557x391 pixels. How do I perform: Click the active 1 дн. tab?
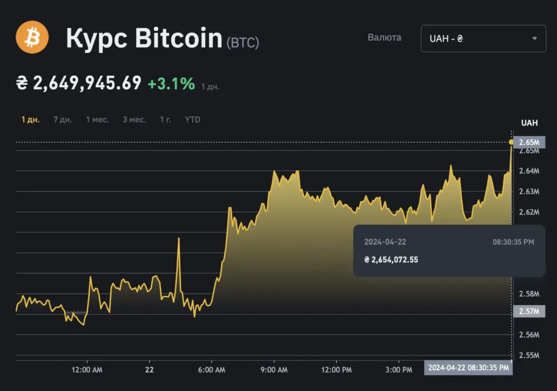click(30, 119)
